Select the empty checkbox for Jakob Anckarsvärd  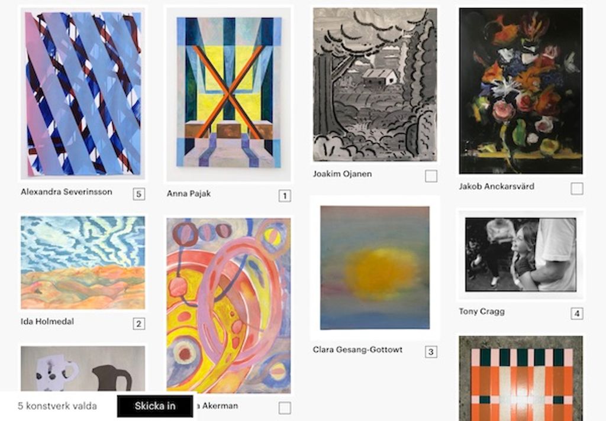pos(577,189)
